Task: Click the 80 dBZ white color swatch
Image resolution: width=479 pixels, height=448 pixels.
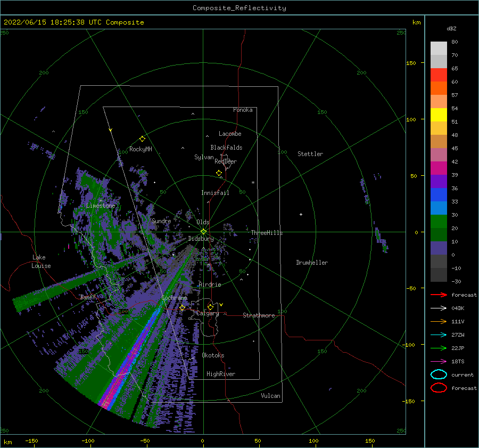Action: point(439,48)
